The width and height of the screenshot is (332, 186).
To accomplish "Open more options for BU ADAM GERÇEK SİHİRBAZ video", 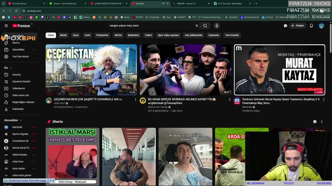I will pyautogui.click(x=230, y=99).
